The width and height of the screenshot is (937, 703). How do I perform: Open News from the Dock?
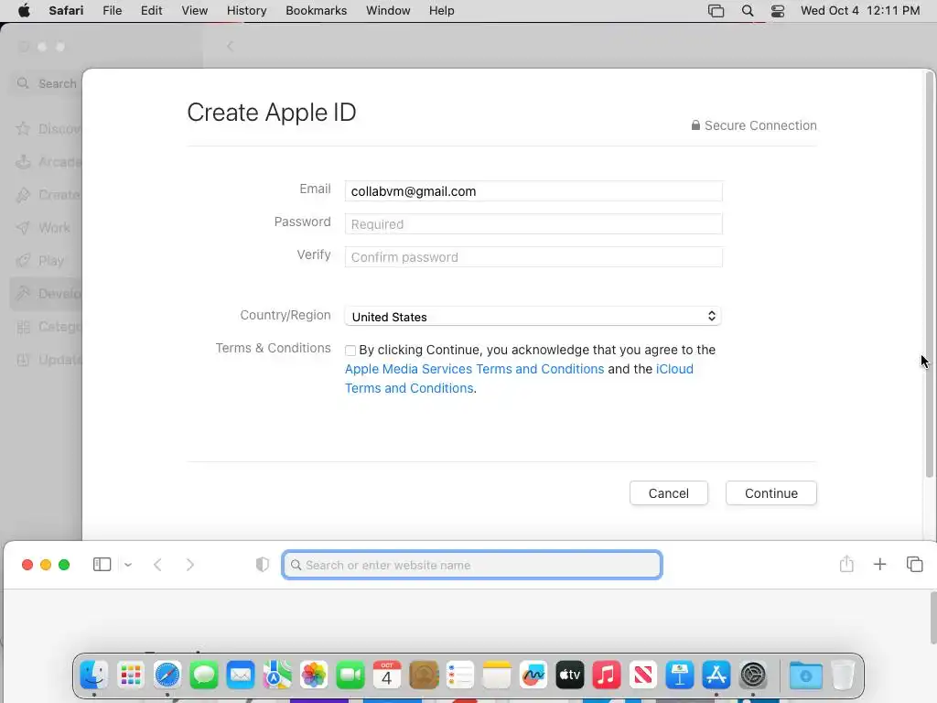[643, 676]
